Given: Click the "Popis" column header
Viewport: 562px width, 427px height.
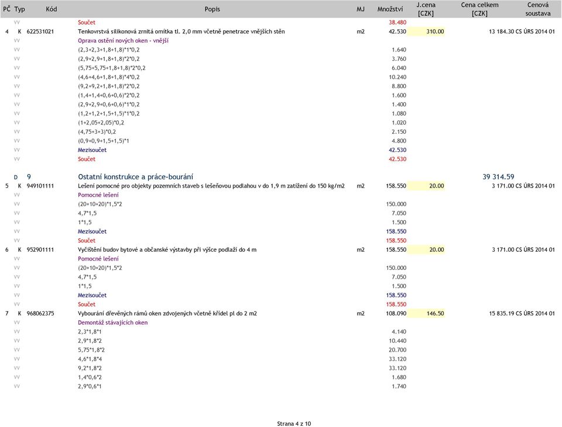Looking at the screenshot, I should point(212,9).
